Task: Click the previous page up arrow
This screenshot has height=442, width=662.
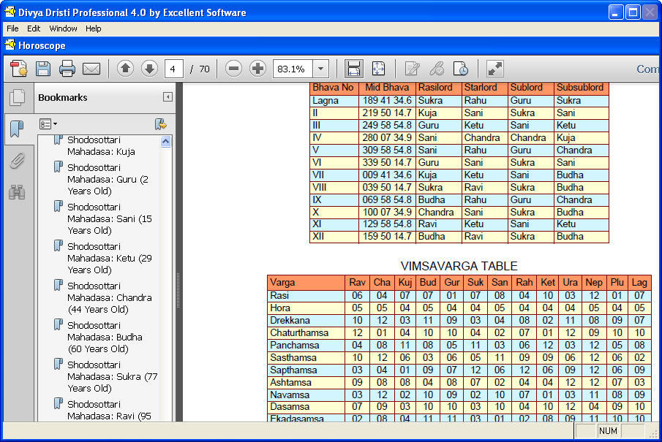Action: pos(125,68)
